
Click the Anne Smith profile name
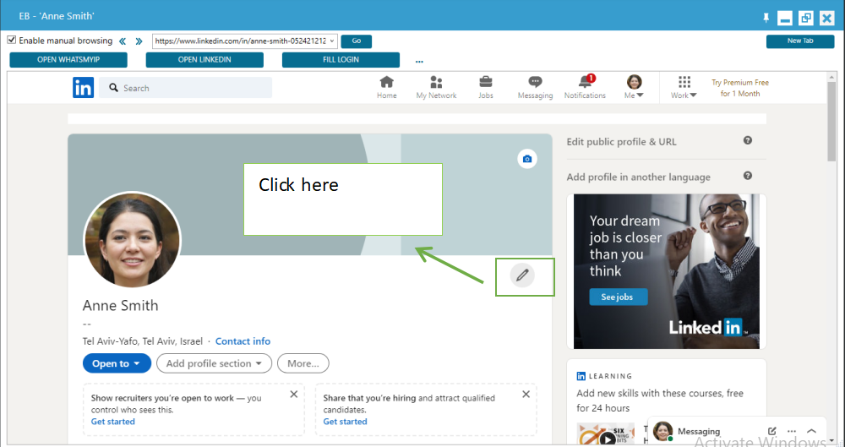point(120,306)
